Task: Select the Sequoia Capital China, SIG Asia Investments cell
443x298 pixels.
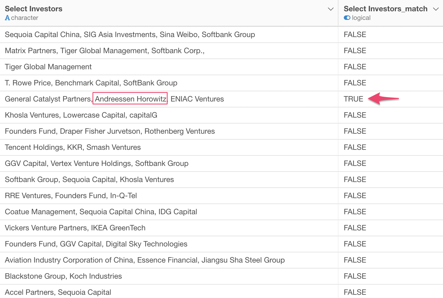Action: (169, 35)
